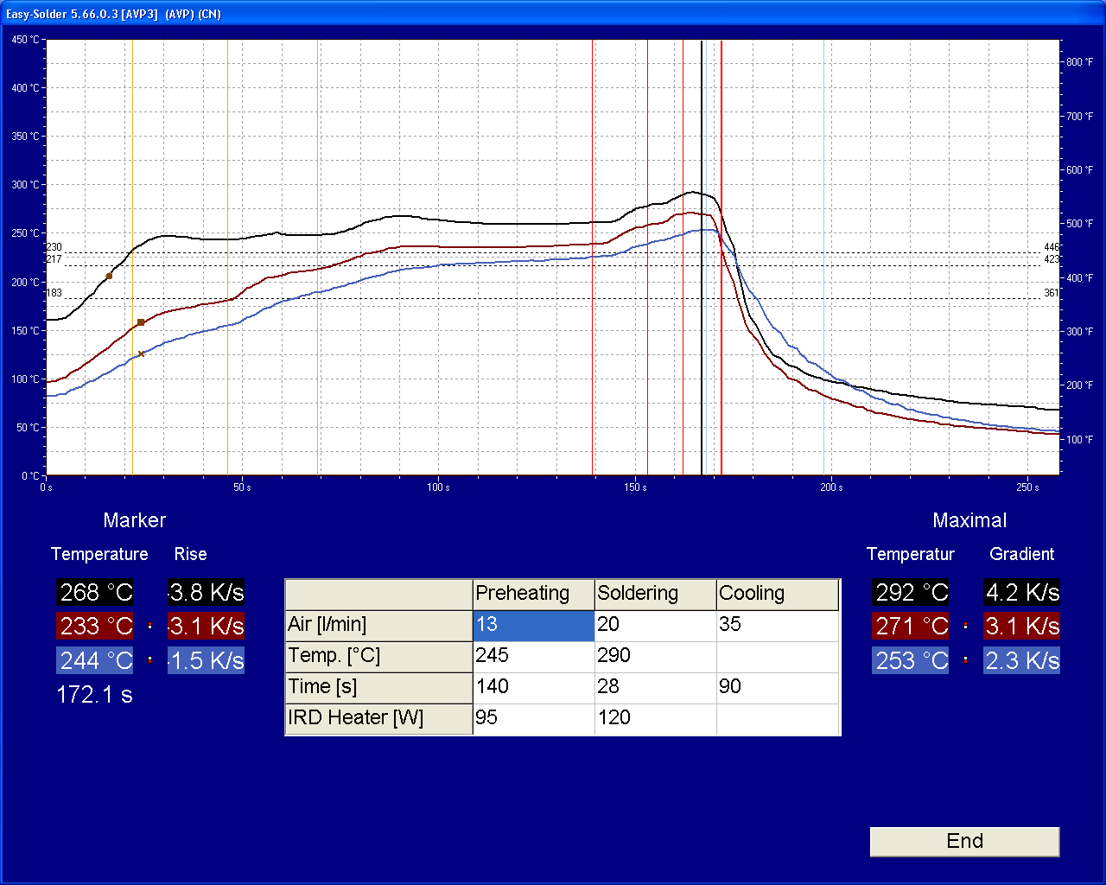
Task: Click the maximal black temperature 292 °C
Action: pos(911,592)
